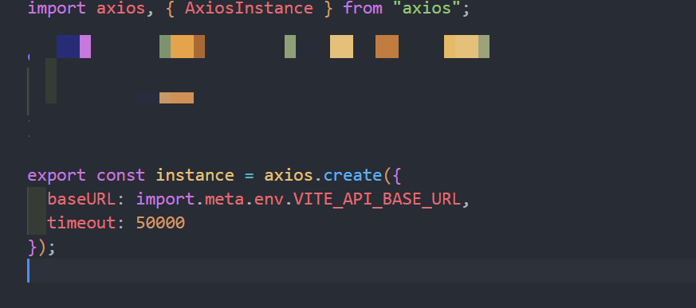
Task: Click the 'const' keyword
Action: pos(121,176)
